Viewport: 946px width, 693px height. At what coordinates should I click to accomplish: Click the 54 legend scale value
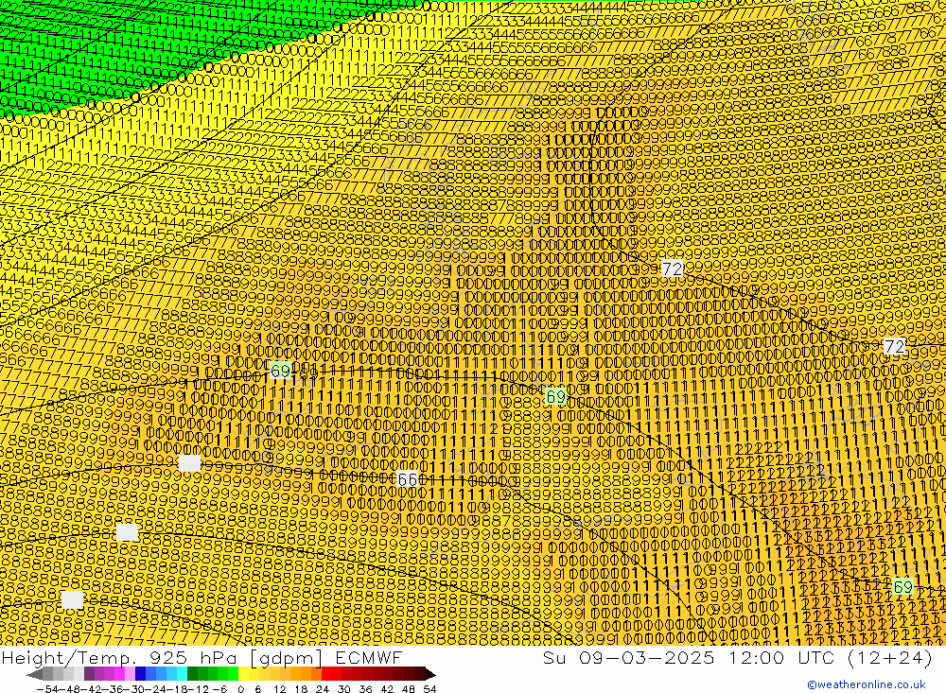[429, 689]
